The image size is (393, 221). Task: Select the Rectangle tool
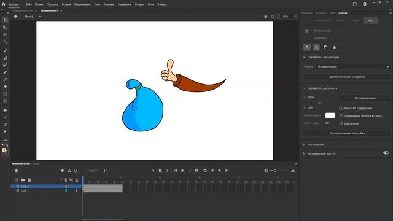5,94
